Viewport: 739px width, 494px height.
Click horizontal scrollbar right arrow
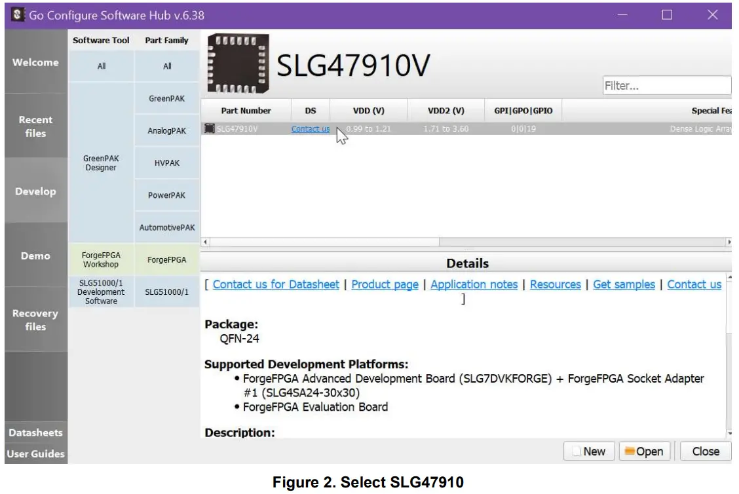tap(729, 242)
